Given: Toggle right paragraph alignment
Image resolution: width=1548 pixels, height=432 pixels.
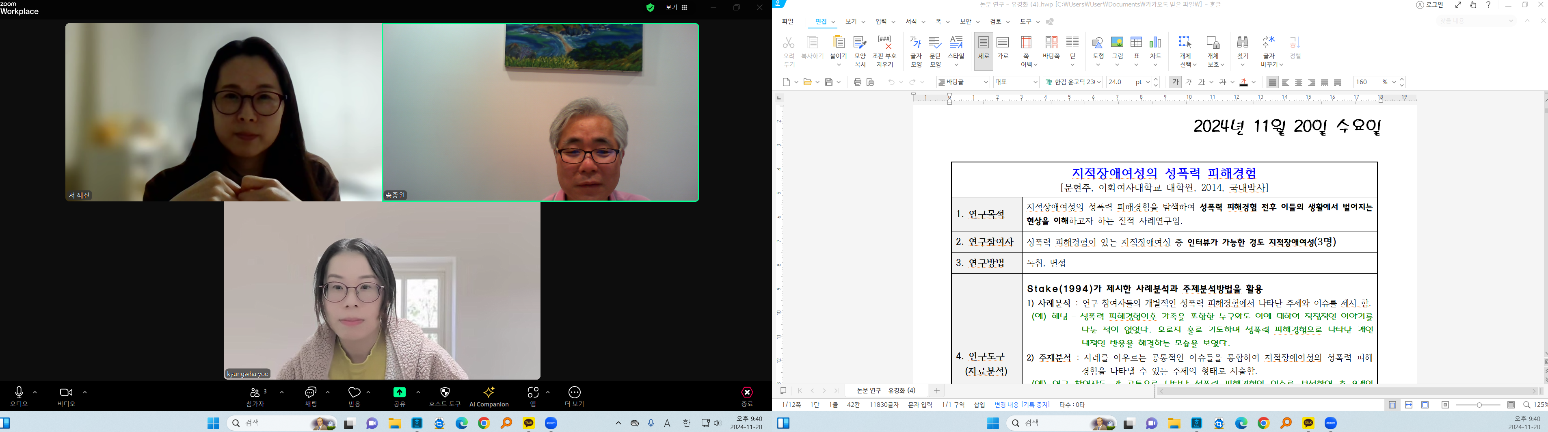Looking at the screenshot, I should tap(1312, 82).
